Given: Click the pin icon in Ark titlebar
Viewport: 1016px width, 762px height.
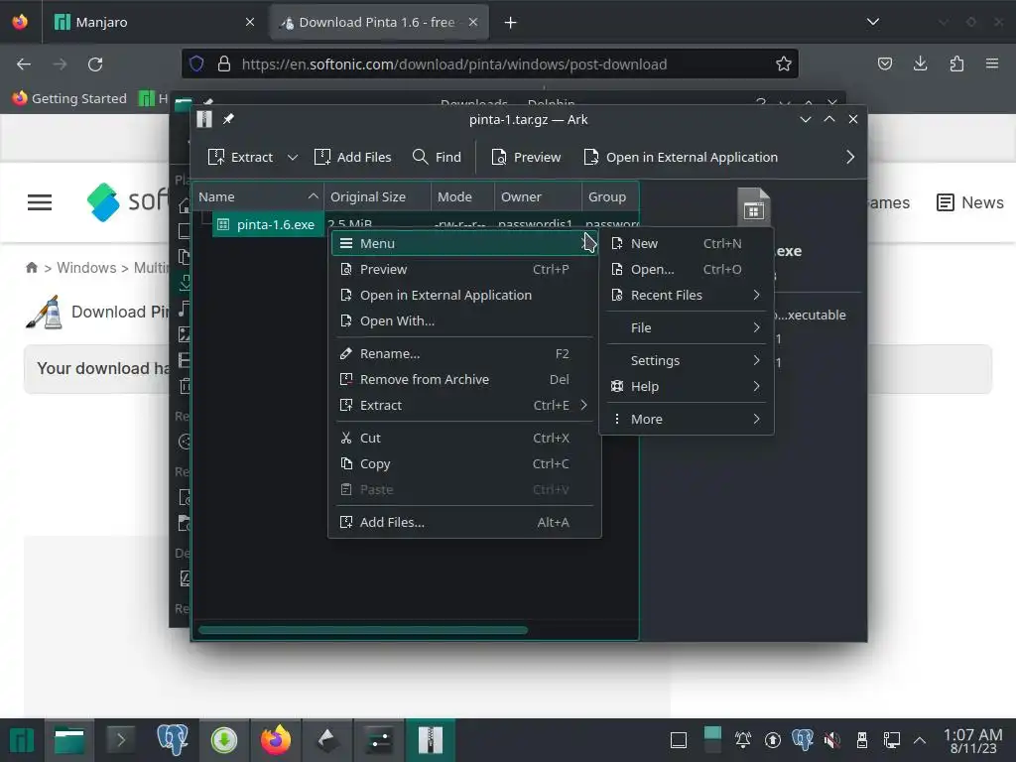Looking at the screenshot, I should coord(228,119).
